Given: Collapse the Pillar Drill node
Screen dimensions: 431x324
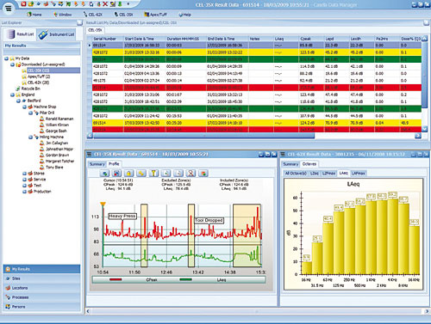Looking at the screenshot, I should 30,113.
